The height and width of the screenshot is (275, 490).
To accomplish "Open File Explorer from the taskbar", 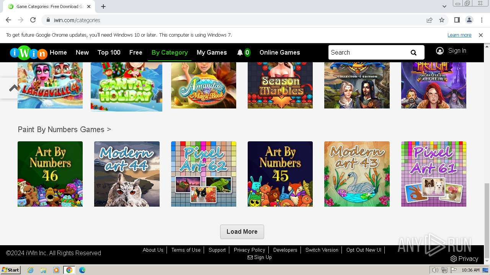I will 43,270.
